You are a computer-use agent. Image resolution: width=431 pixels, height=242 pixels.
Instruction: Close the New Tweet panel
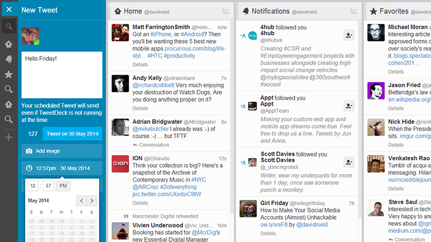pyautogui.click(x=9, y=10)
